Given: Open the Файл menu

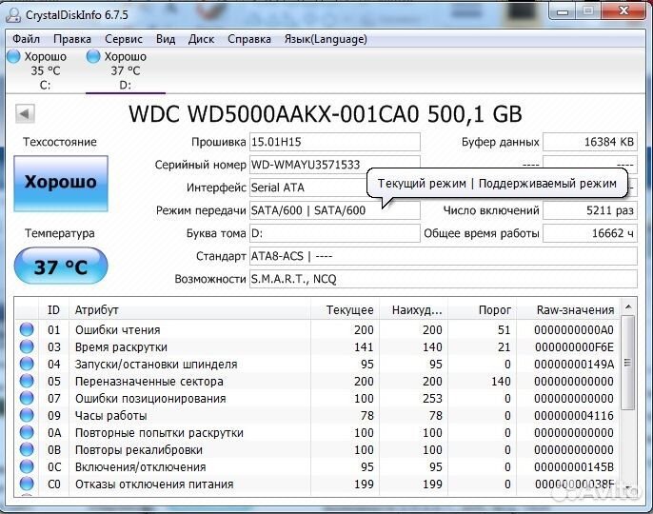Looking at the screenshot, I should [x=26, y=39].
